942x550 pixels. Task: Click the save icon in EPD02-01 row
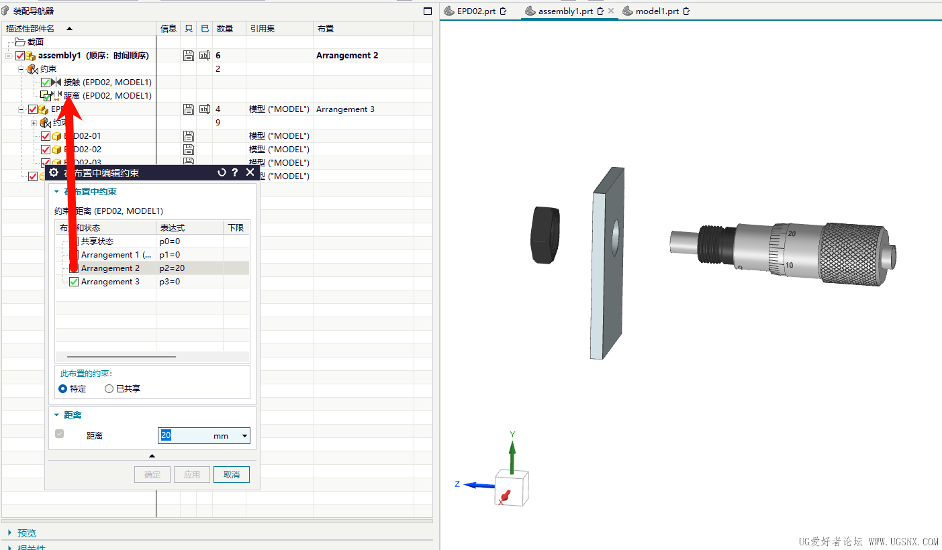pyautogui.click(x=189, y=136)
